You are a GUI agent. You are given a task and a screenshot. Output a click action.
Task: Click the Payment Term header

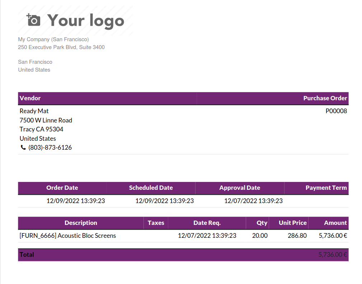(x=326, y=188)
